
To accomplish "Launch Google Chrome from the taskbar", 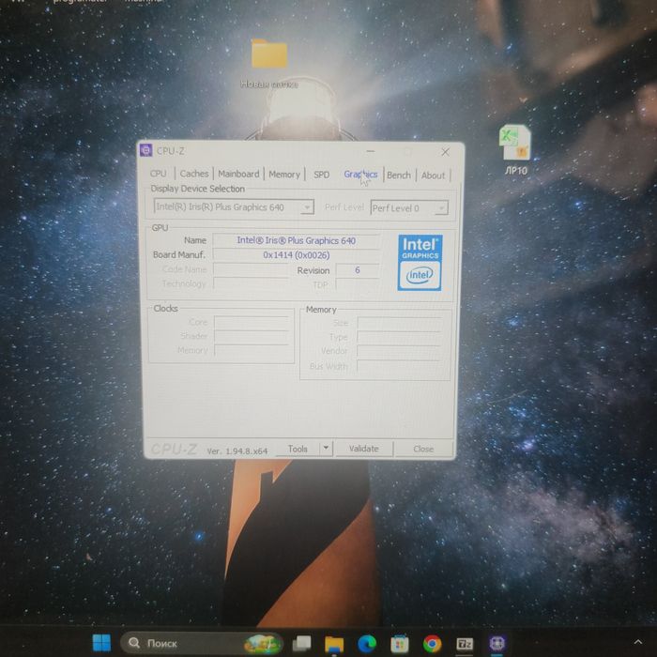I will (x=432, y=644).
